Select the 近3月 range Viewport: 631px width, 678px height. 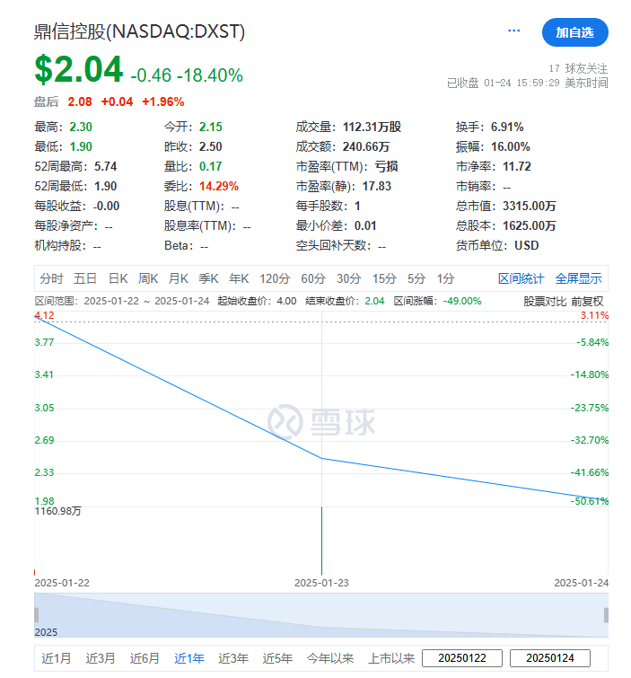[101, 658]
